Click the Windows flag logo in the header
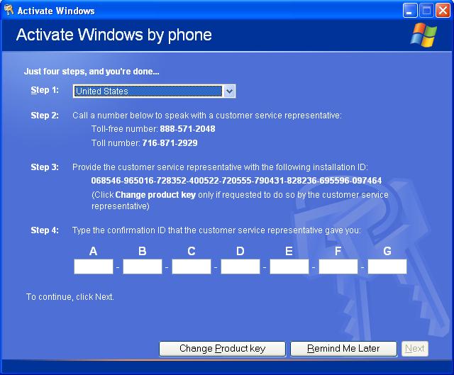Image resolution: width=454 pixels, height=375 pixels. [423, 35]
